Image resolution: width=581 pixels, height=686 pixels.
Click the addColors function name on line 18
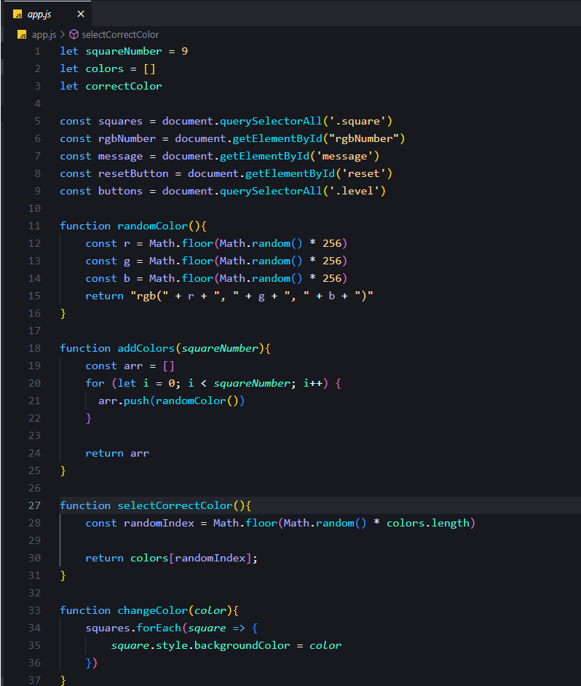click(146, 348)
